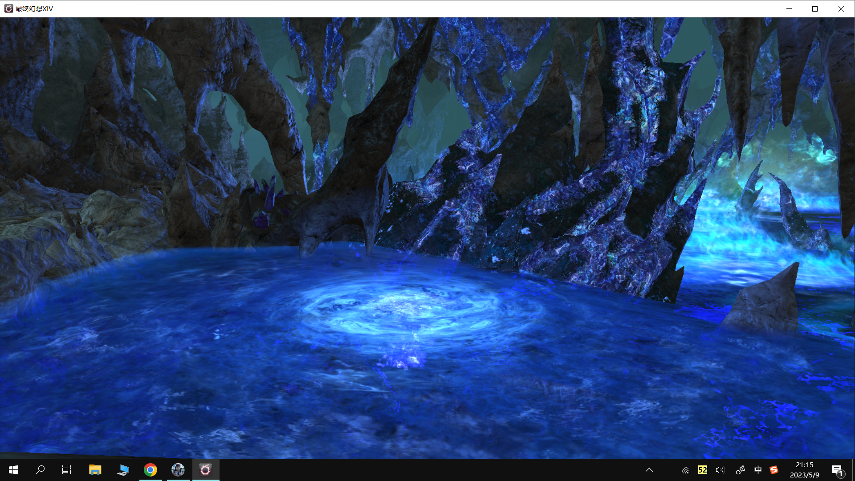Click Final Fantasy XIV taskbar icon
This screenshot has width=855, height=481.
pyautogui.click(x=205, y=470)
